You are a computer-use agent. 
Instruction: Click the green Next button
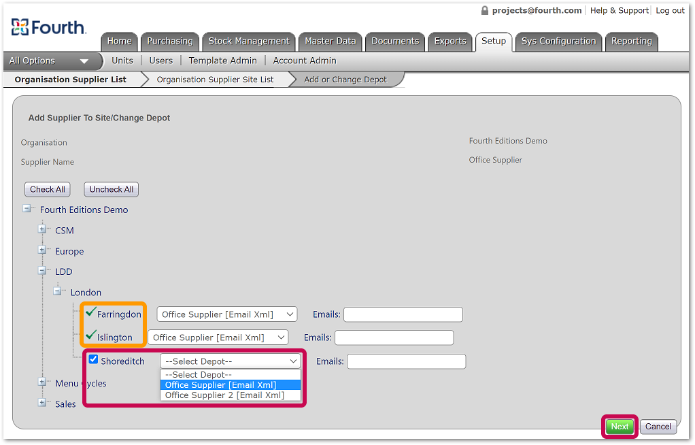point(620,427)
